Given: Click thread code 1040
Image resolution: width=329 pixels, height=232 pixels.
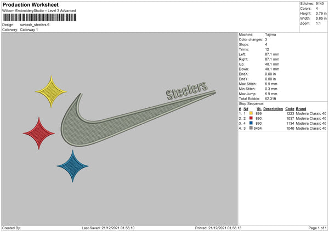Looking at the screenshot, I should [x=290, y=128].
